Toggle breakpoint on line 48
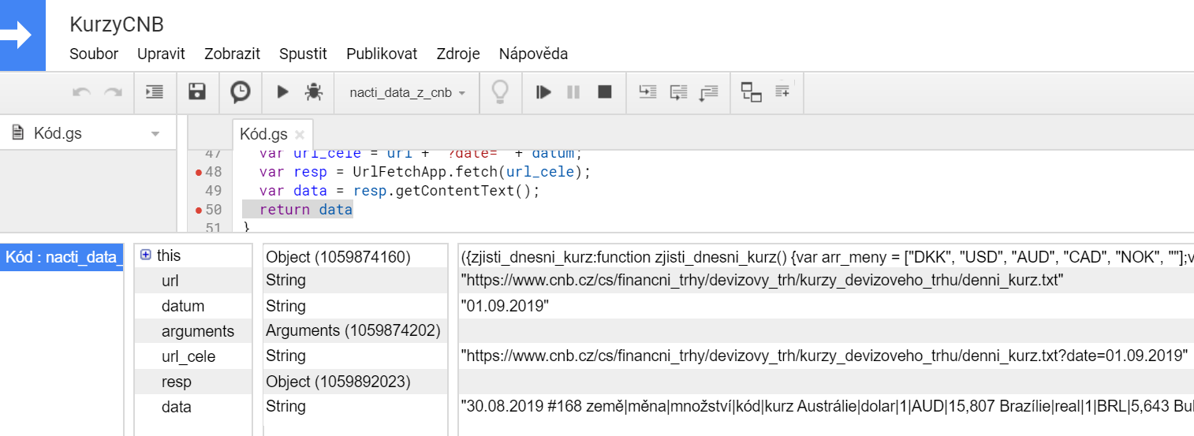1194x436 pixels. click(x=198, y=172)
